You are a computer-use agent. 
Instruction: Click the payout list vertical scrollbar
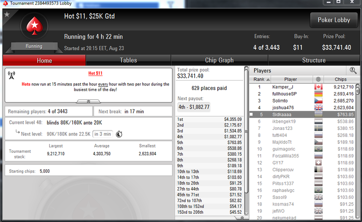pyautogui.click(x=246, y=141)
